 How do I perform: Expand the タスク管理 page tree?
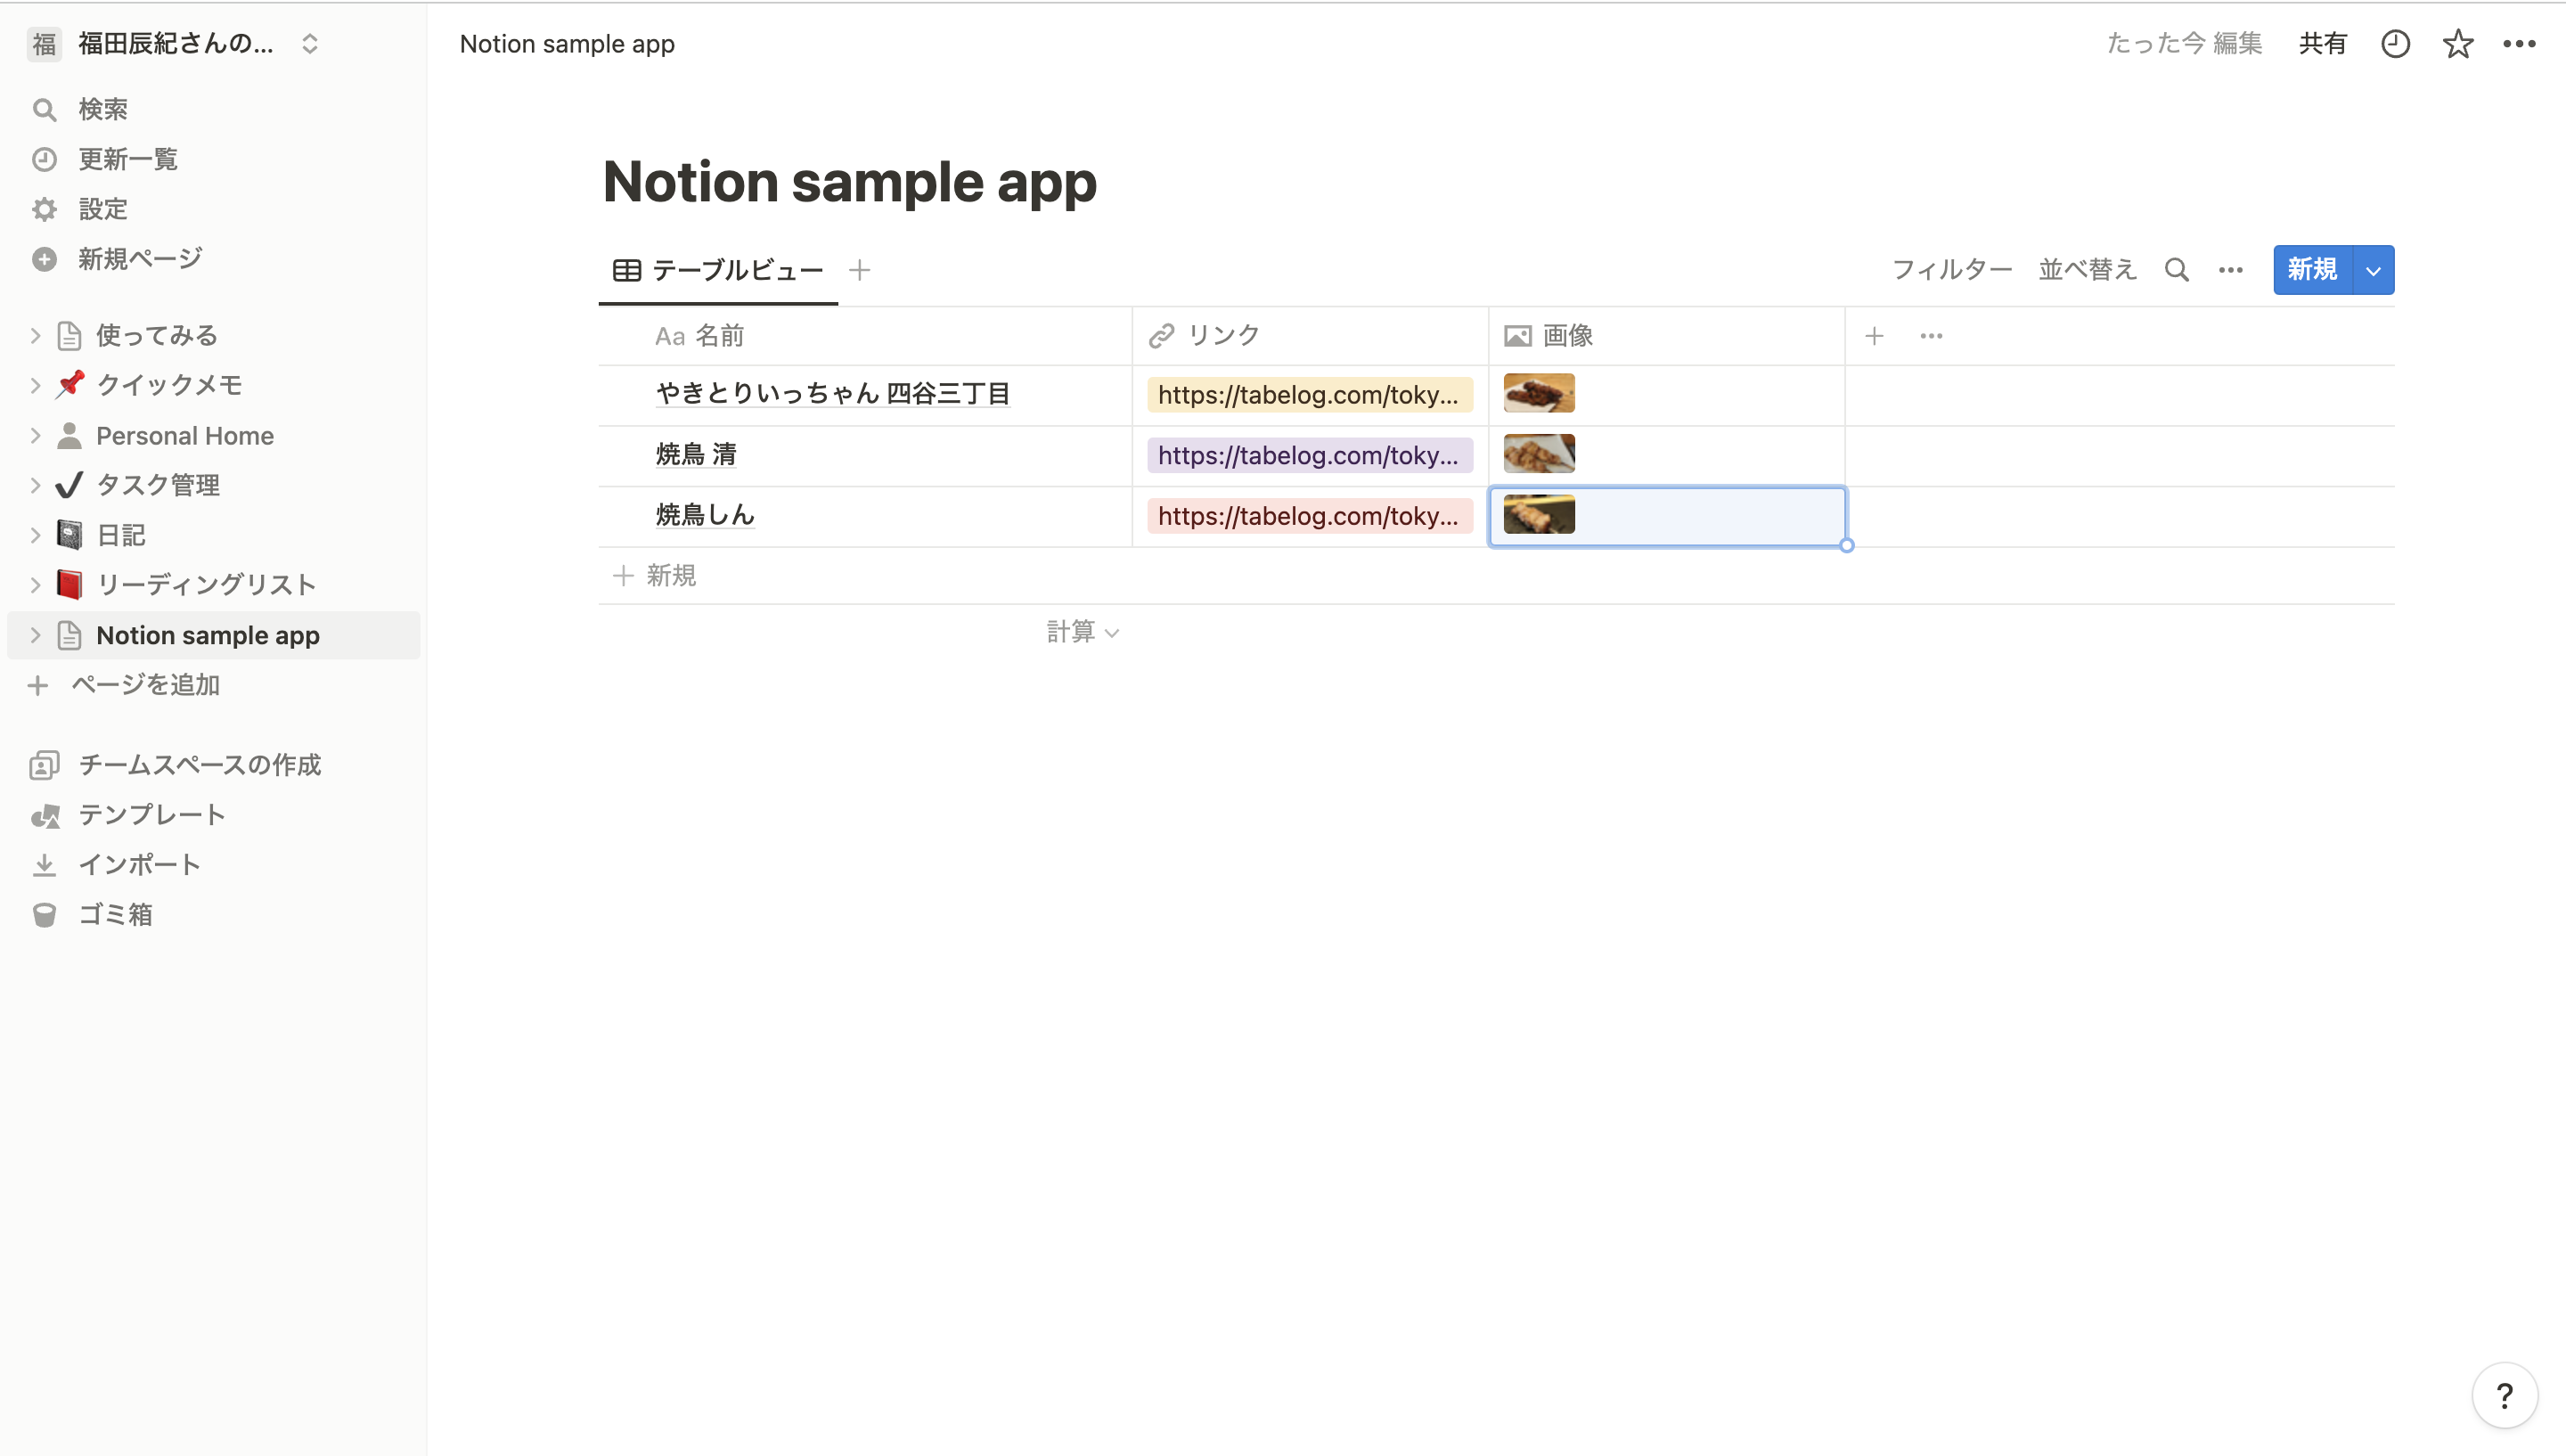(35, 485)
